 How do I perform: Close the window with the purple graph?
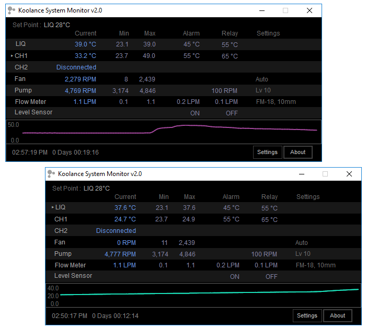[x=310, y=10]
